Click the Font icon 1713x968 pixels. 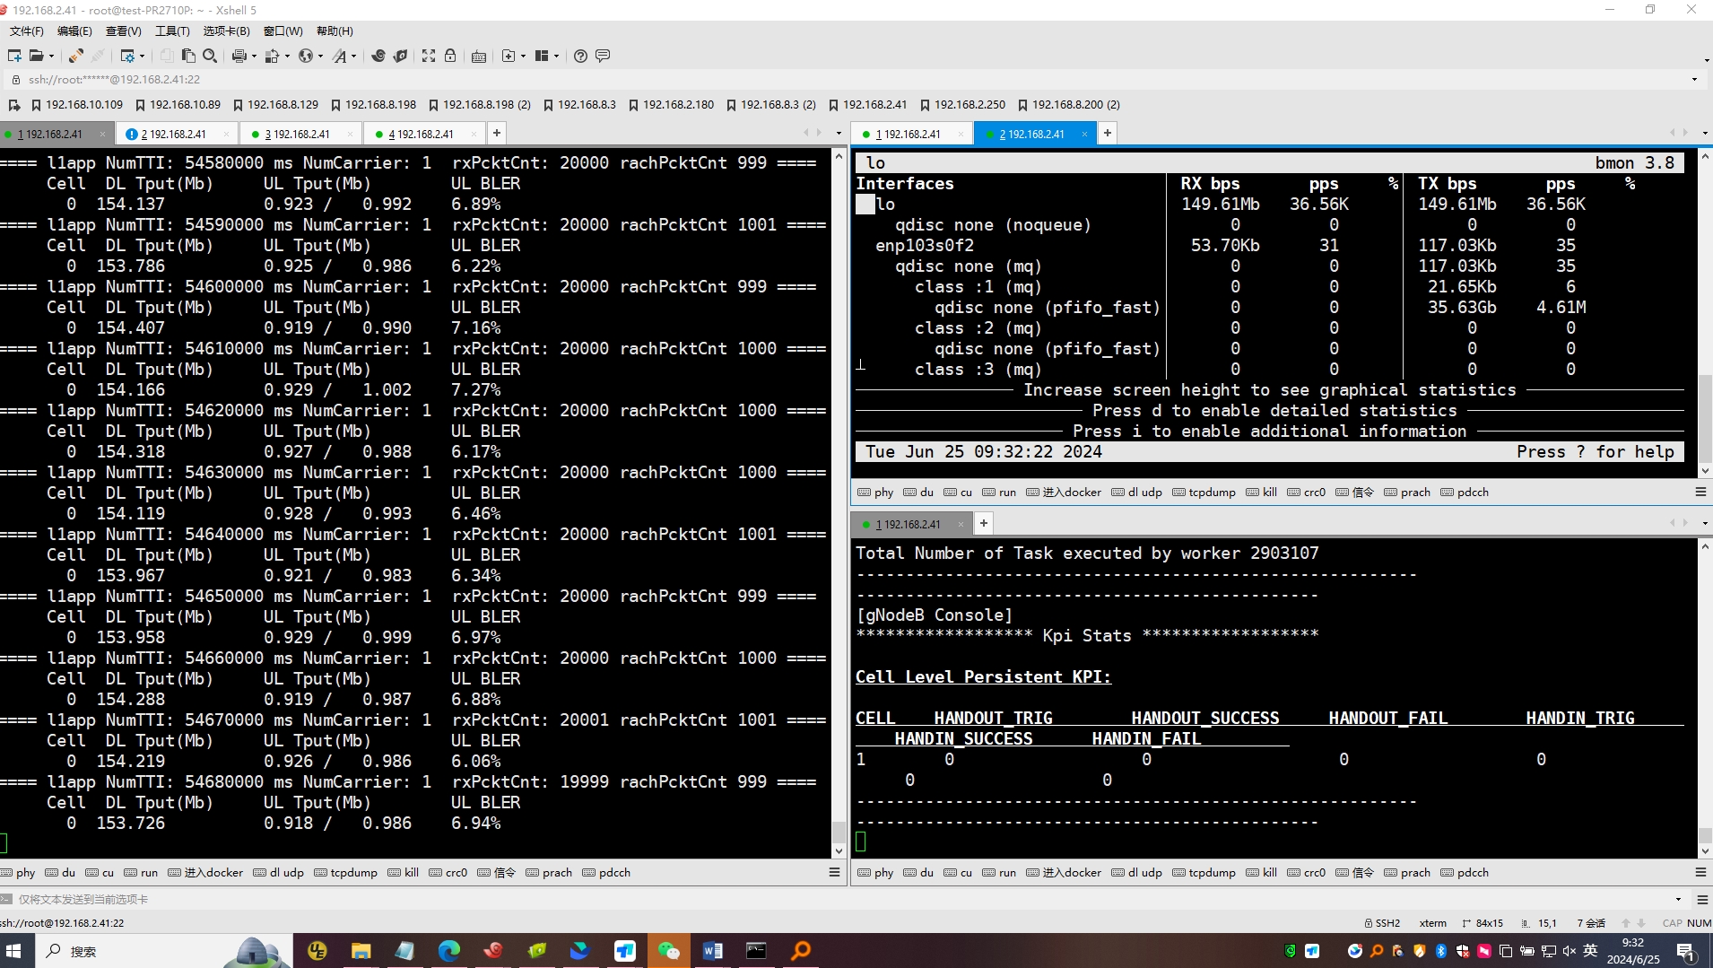click(340, 56)
